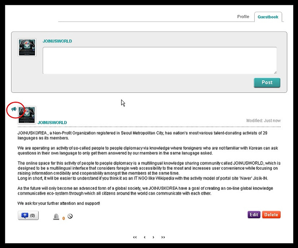Click the text area resize grip handle
Viewport: 298px width, 248px height.
pos(275,72)
